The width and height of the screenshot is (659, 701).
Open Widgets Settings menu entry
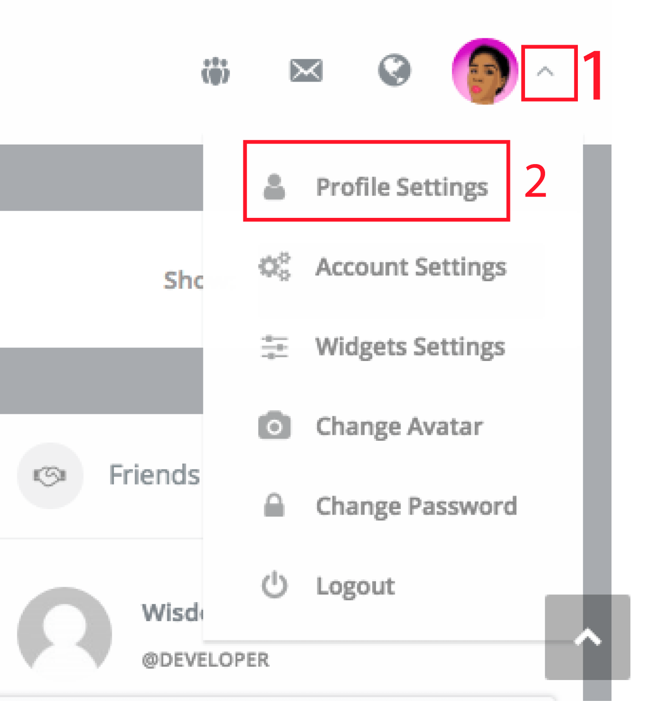pyautogui.click(x=382, y=347)
